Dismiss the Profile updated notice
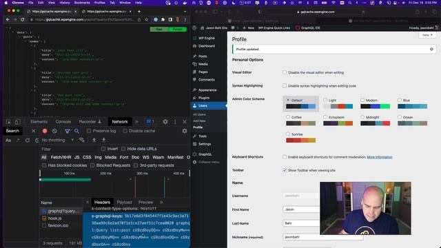Viewport: 441px width, 248px height. click(x=431, y=49)
